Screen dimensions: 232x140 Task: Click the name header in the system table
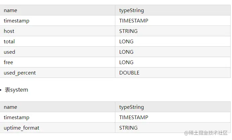[x=10, y=107]
